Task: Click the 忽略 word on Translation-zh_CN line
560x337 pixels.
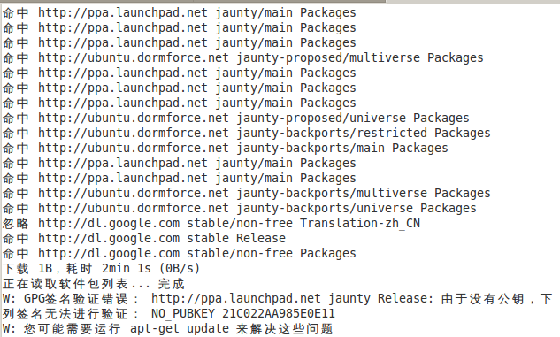Action: [15, 224]
